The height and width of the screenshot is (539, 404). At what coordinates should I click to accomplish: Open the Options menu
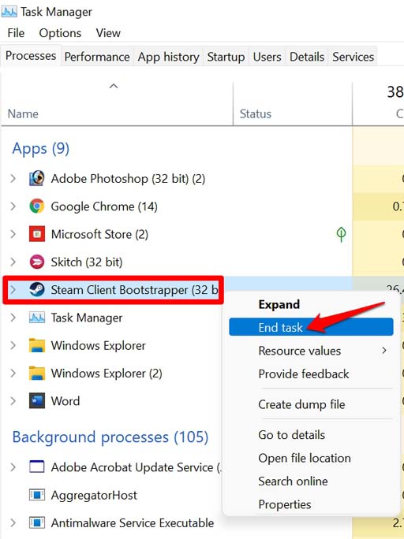pos(60,33)
